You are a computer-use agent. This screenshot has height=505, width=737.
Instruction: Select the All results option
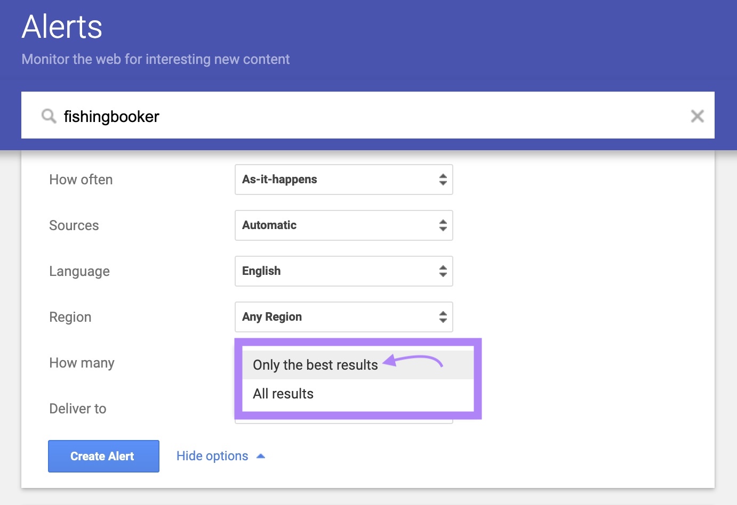[283, 394]
